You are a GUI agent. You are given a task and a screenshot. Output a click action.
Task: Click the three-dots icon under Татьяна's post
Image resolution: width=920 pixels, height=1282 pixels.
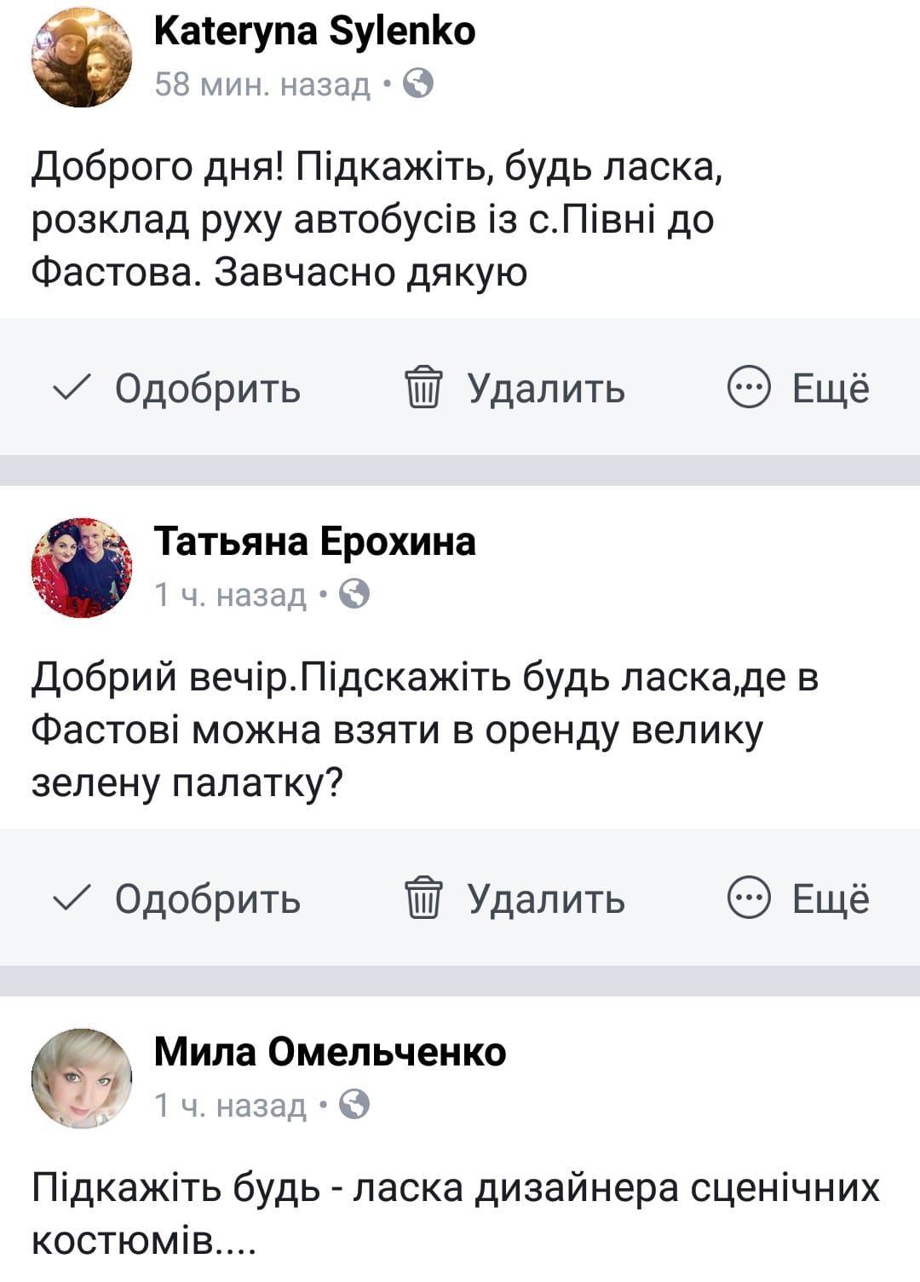coord(749,898)
